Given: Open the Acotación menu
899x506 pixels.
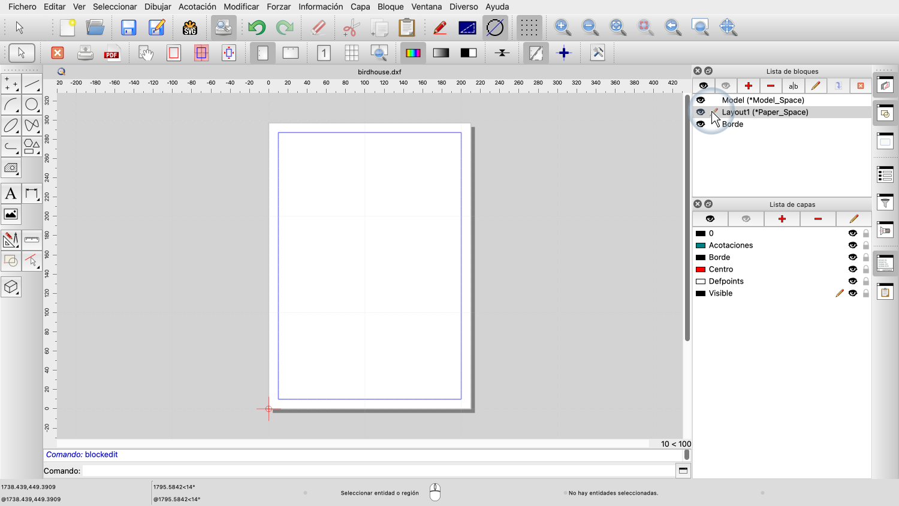Looking at the screenshot, I should [197, 7].
